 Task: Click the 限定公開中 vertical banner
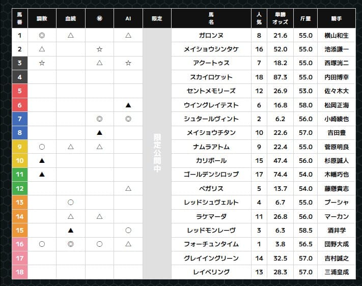click(157, 154)
